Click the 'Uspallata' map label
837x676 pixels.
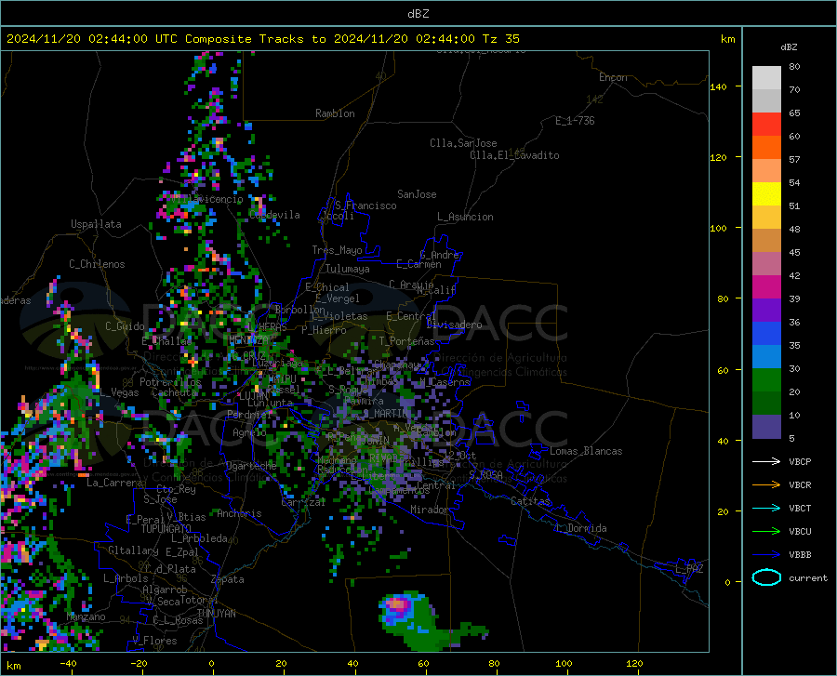coord(96,224)
